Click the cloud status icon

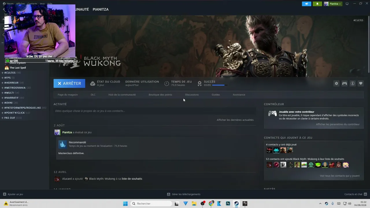pos(92,83)
